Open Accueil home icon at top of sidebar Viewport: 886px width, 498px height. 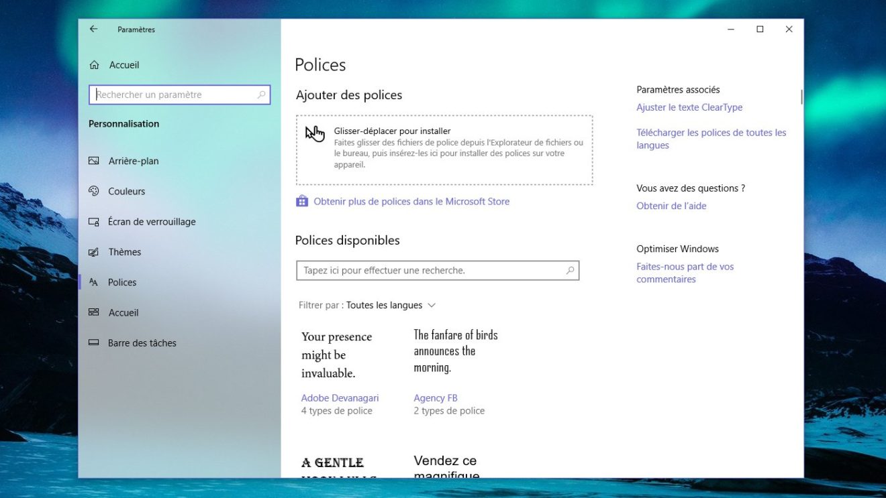[x=94, y=65]
